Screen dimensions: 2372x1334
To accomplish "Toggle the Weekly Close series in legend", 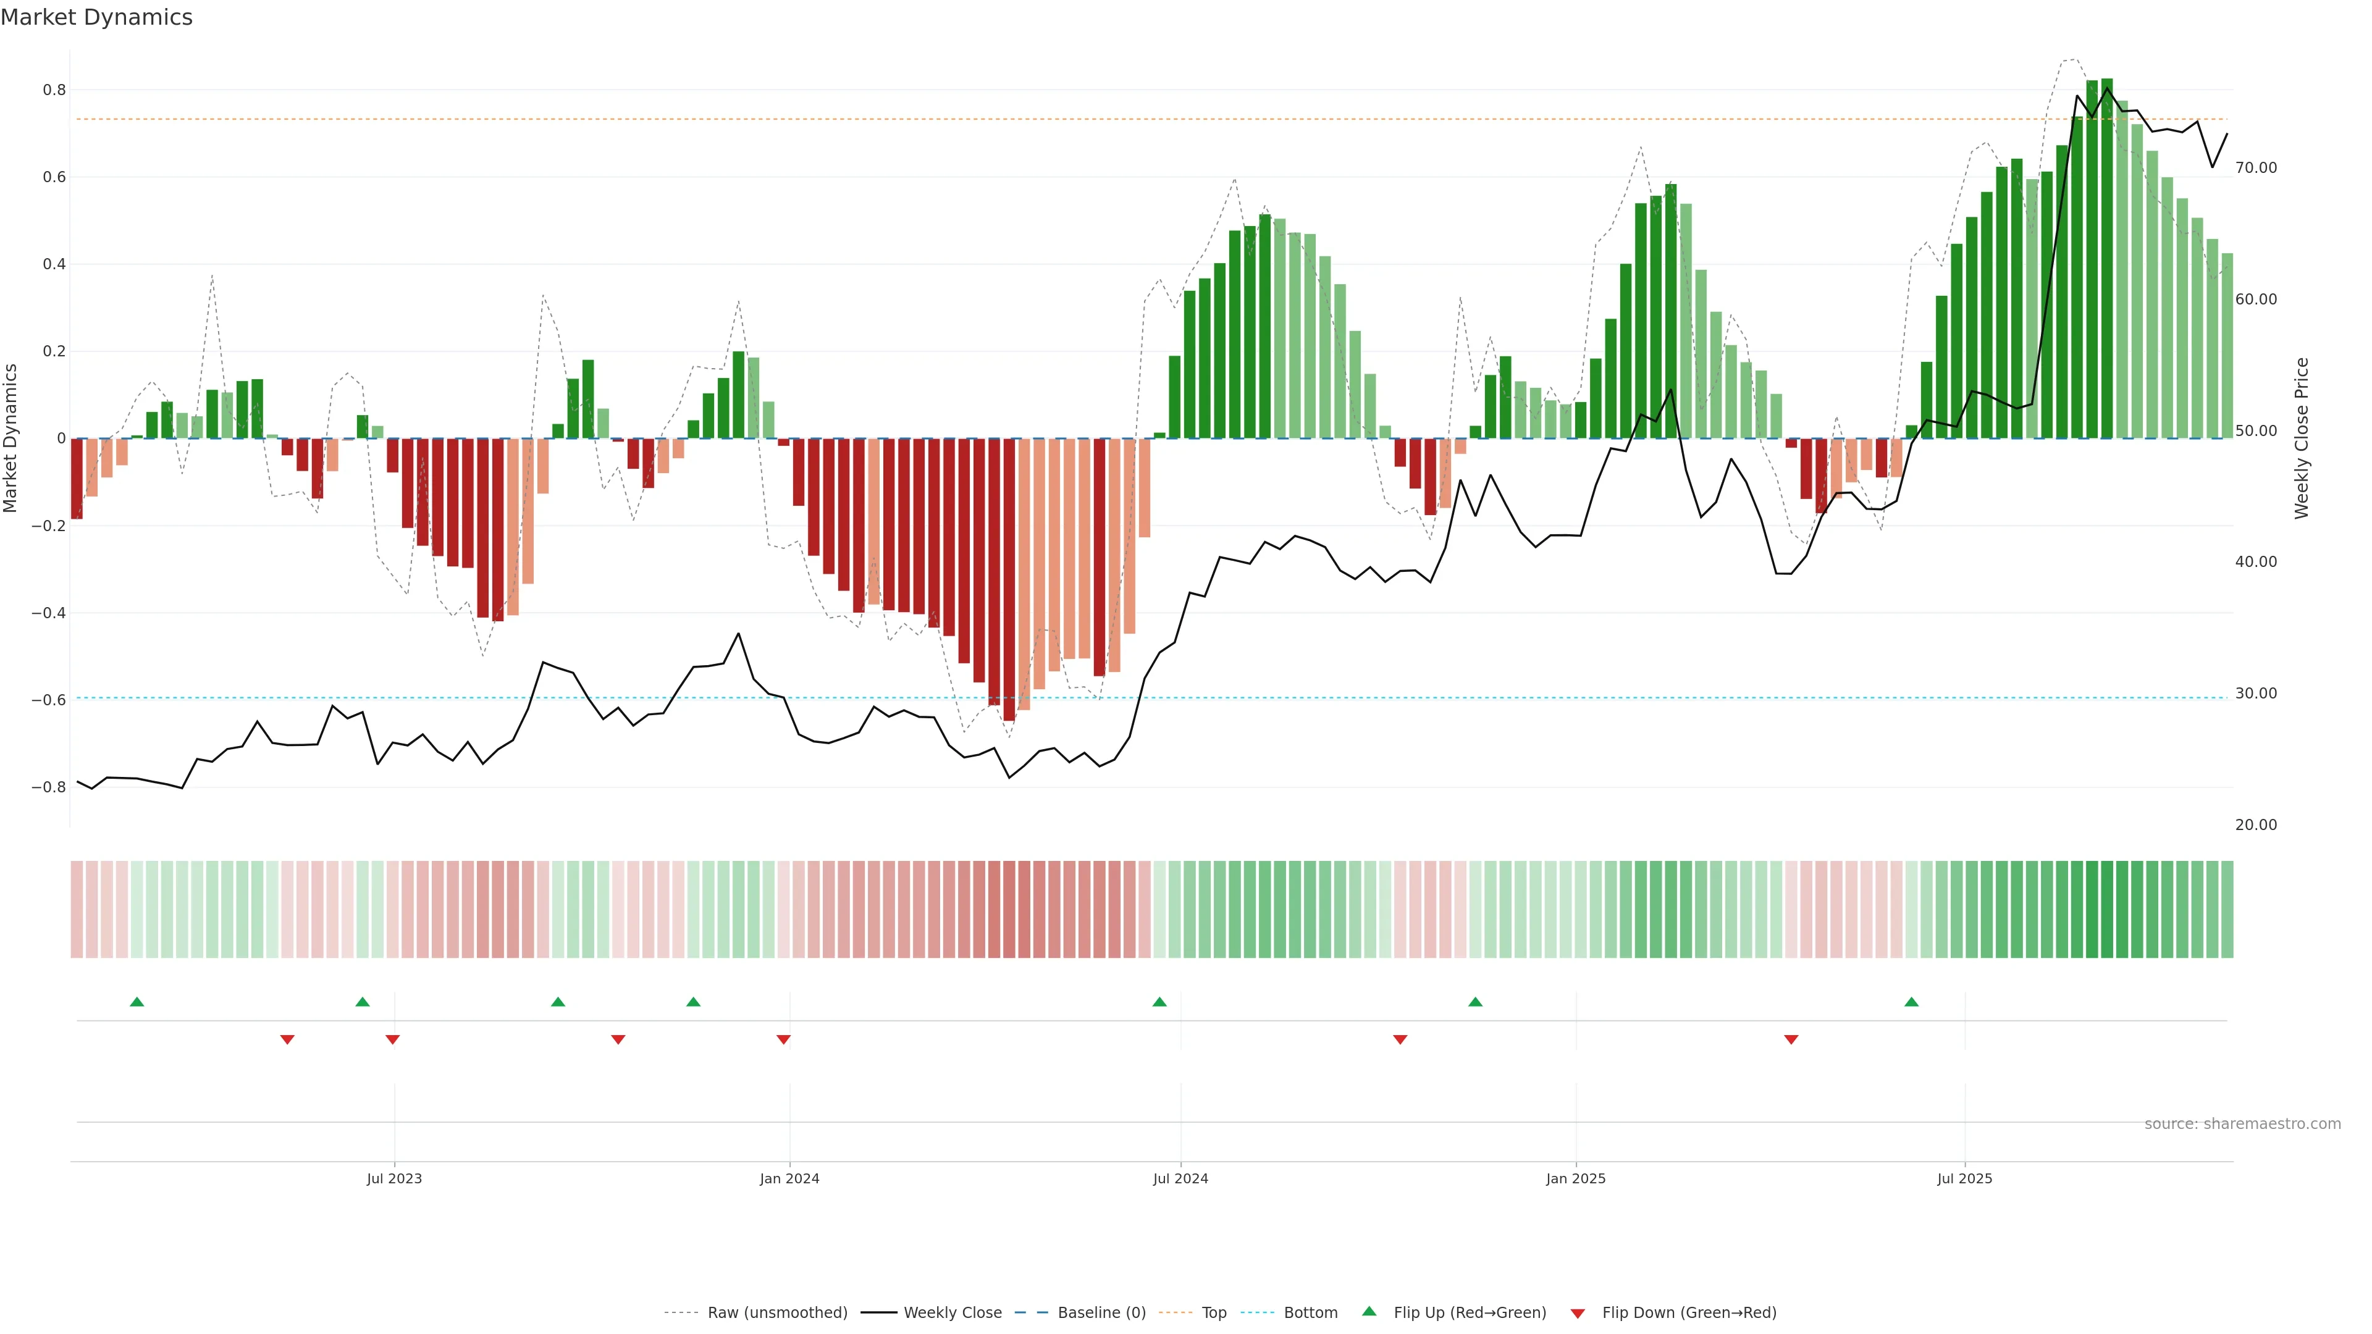I will 952,1312.
